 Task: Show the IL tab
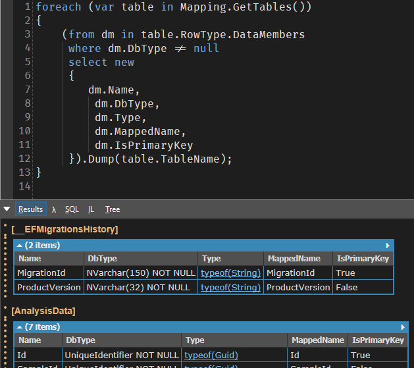pos(91,209)
